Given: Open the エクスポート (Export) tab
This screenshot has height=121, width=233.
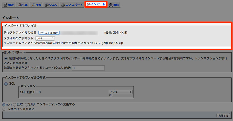Looking at the screenshot, I should tap(72, 5).
